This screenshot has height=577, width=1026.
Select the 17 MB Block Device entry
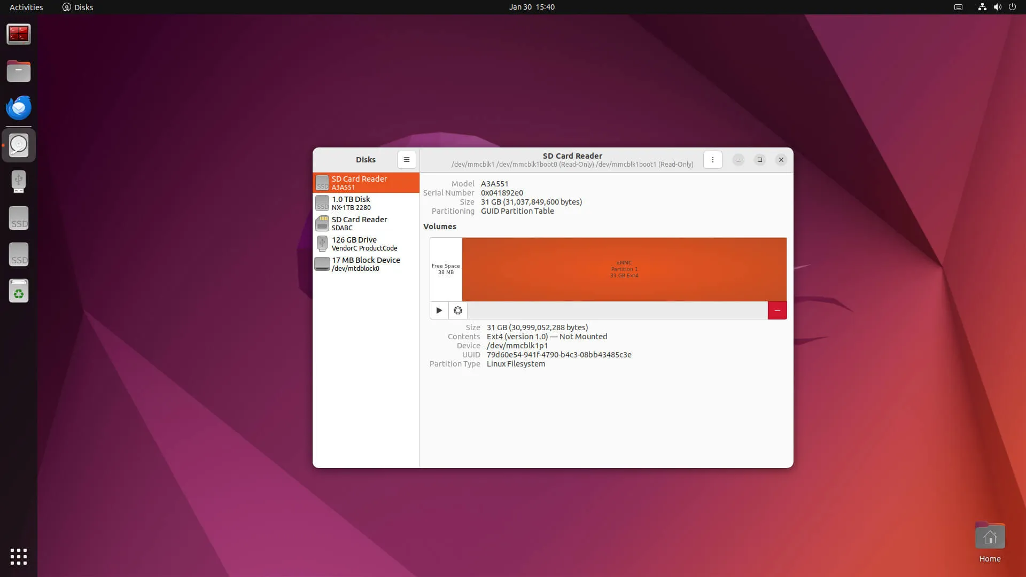click(366, 264)
